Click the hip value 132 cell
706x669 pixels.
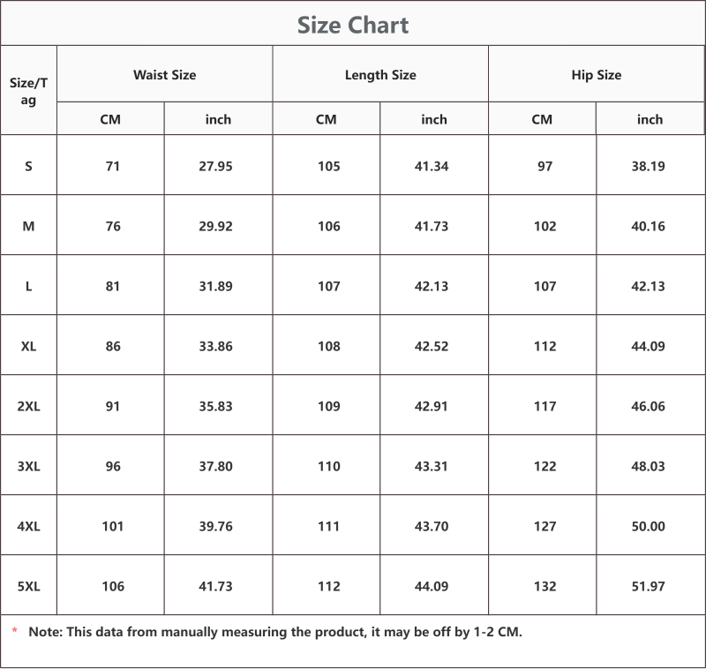545,586
